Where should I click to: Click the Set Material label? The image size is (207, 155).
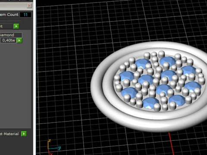[x=9, y=134]
